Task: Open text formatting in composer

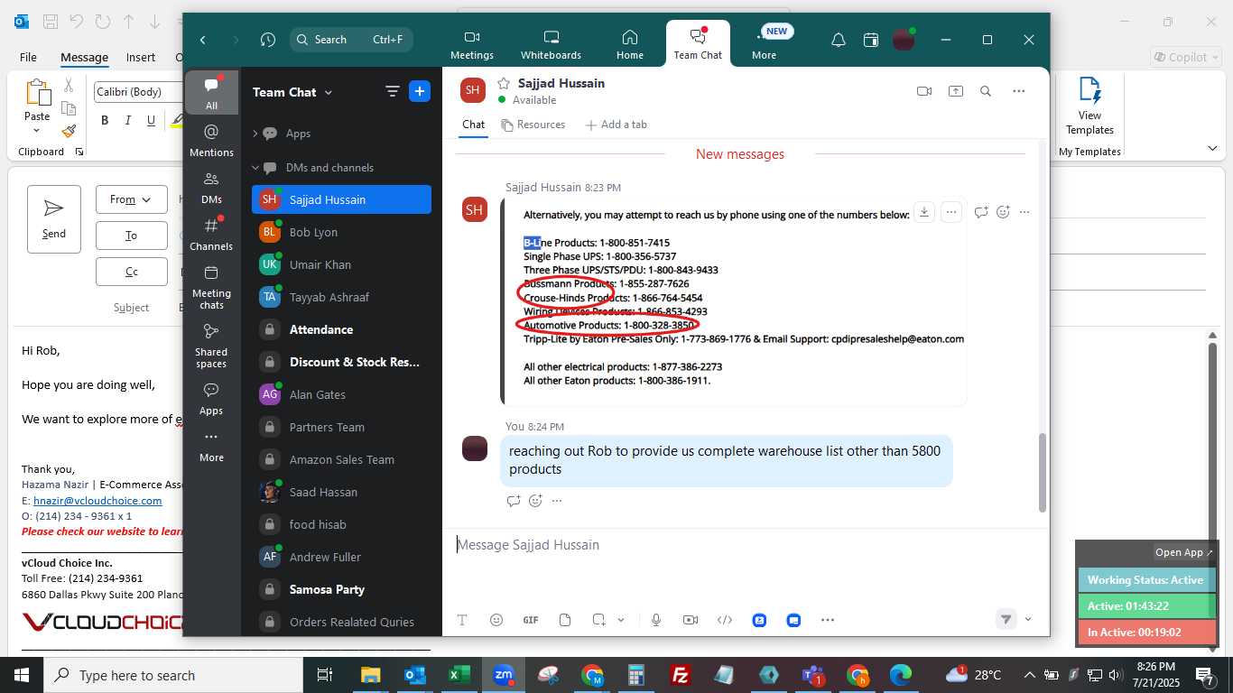Action: pyautogui.click(x=462, y=620)
